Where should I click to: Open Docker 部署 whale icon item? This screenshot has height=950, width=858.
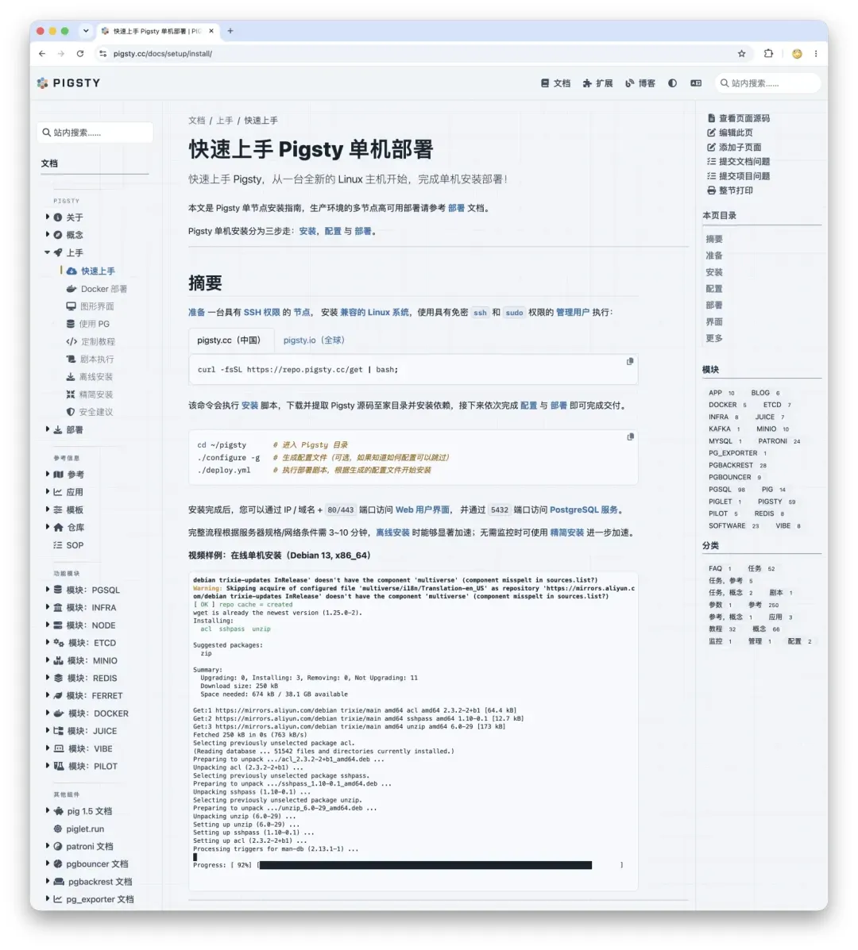tap(97, 289)
